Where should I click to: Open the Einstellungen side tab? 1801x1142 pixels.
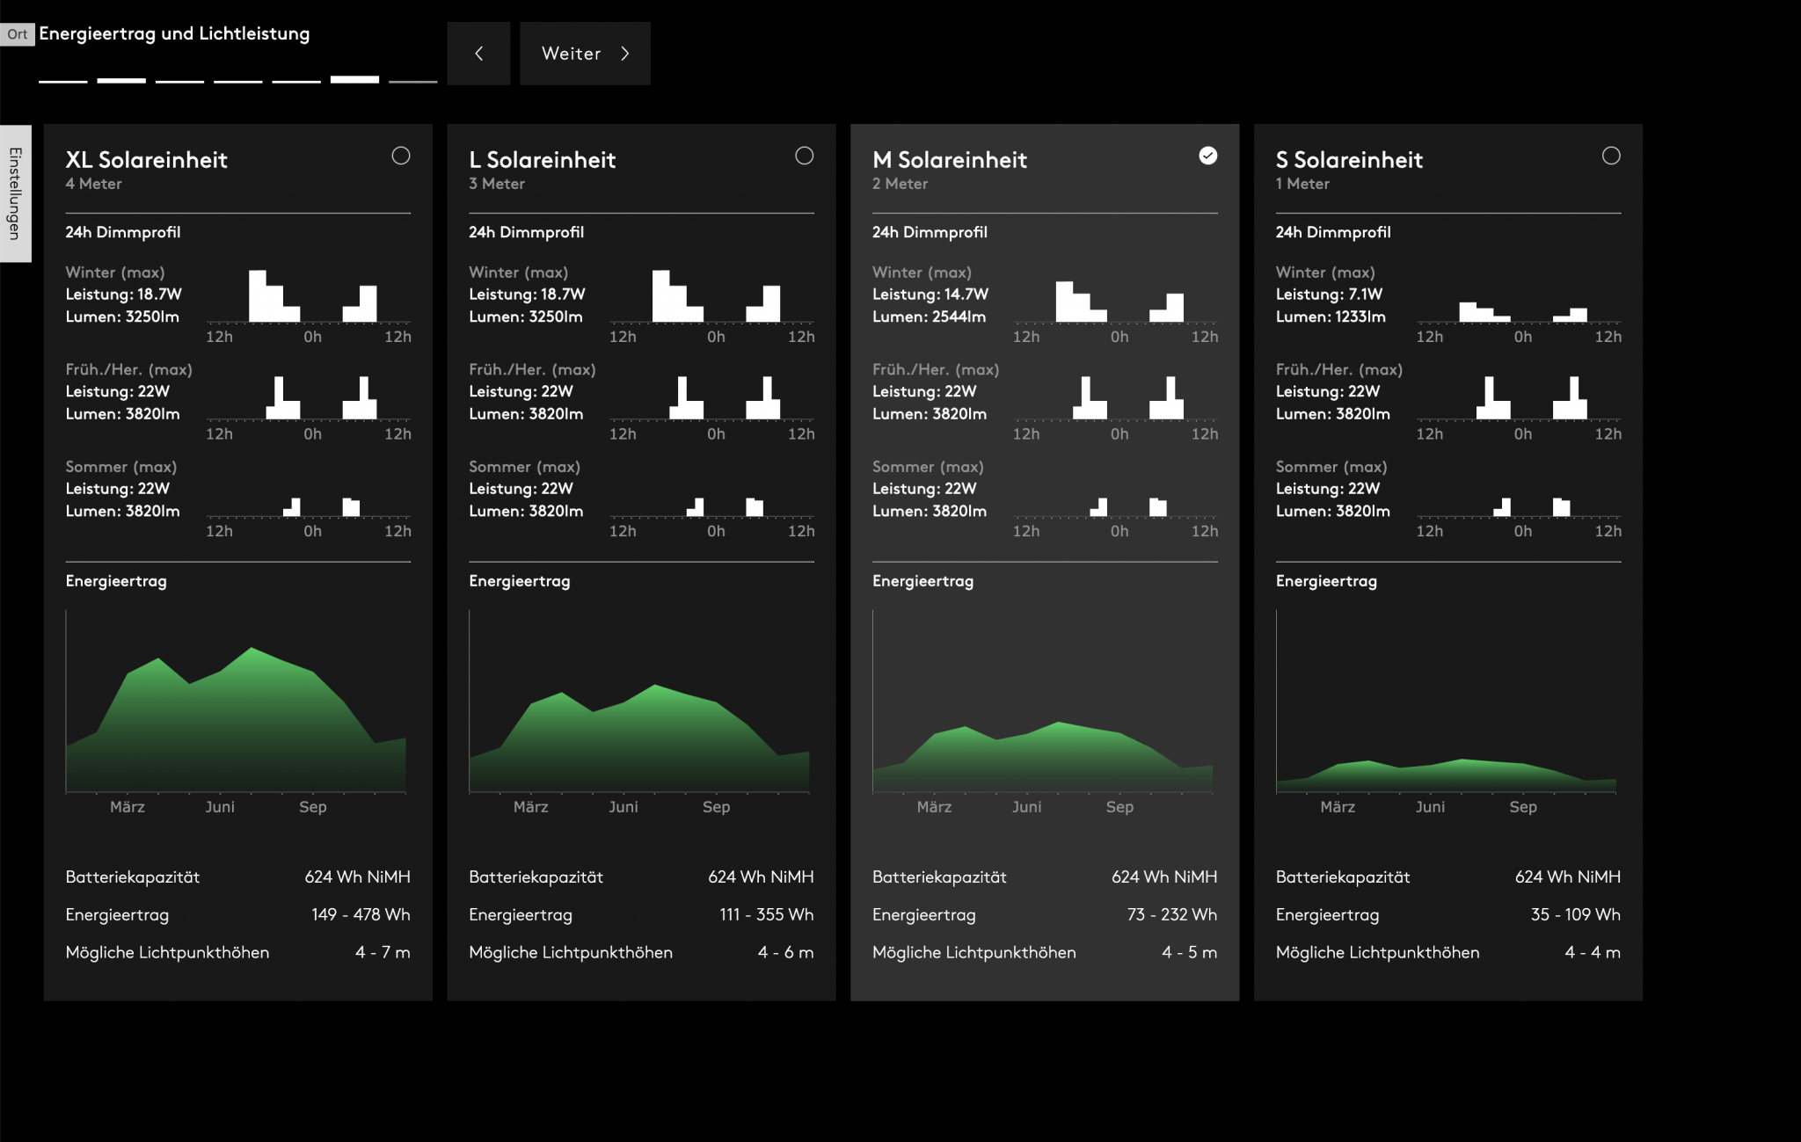pyautogui.click(x=15, y=193)
